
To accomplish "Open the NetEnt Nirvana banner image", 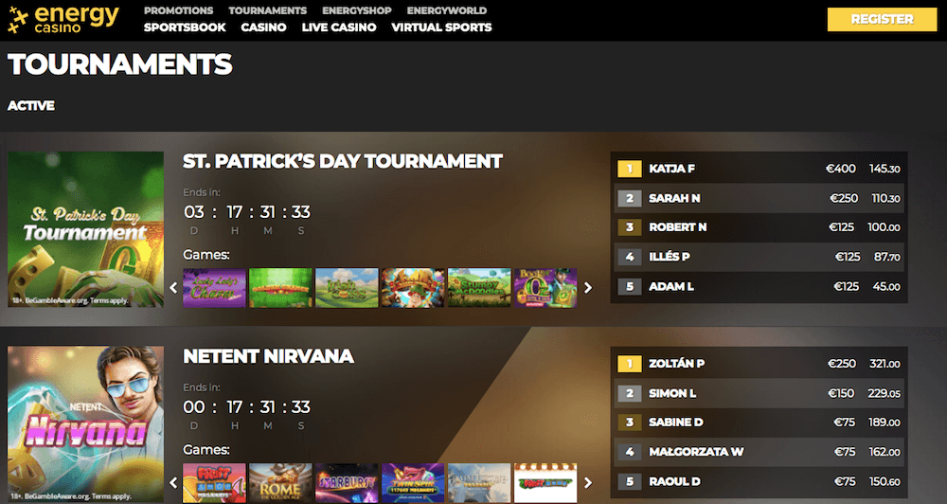I will [x=86, y=424].
